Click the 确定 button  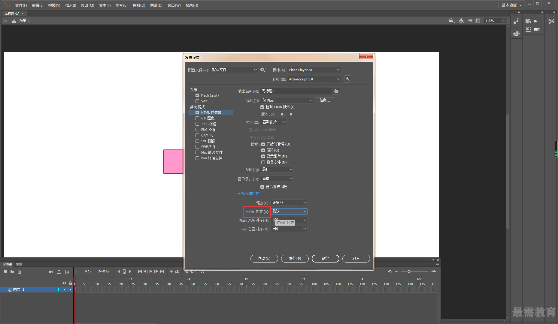click(x=325, y=259)
